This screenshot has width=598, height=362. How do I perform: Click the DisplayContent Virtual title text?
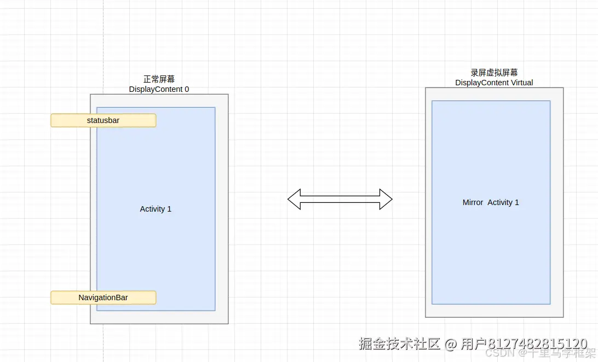pos(493,83)
